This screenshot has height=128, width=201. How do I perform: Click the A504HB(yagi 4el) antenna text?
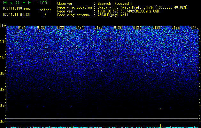pos(113,15)
